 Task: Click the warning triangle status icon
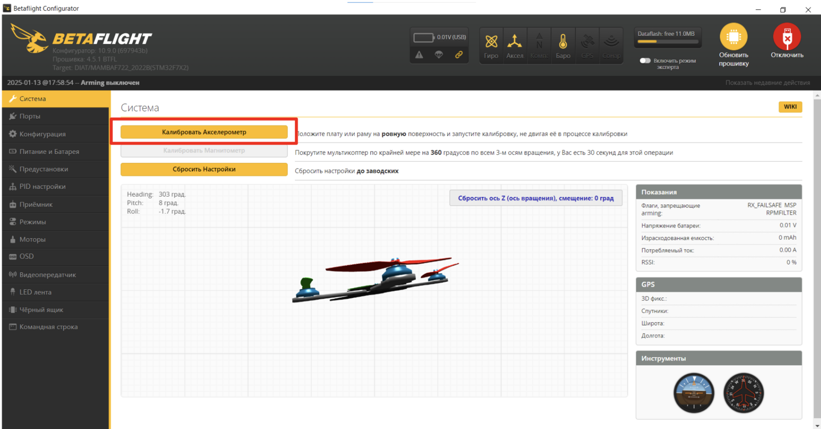[x=419, y=55]
